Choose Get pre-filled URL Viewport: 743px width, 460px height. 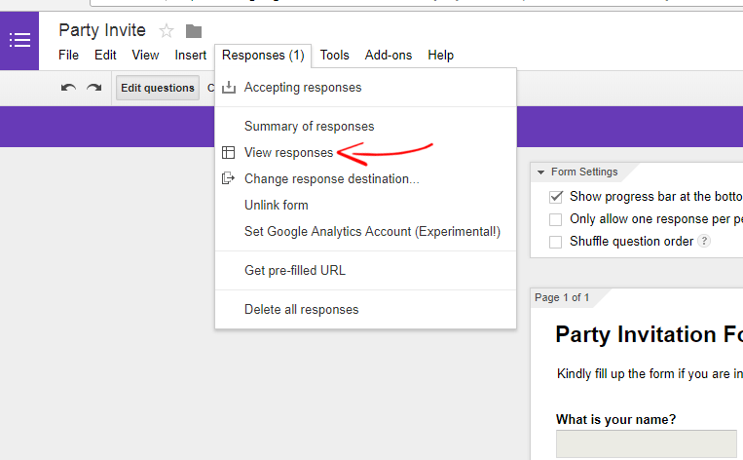[294, 270]
